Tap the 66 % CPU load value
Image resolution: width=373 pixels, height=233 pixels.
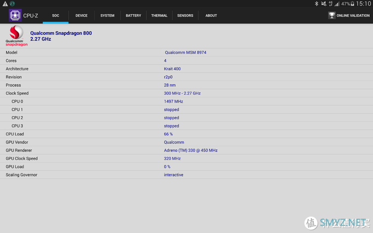168,134
